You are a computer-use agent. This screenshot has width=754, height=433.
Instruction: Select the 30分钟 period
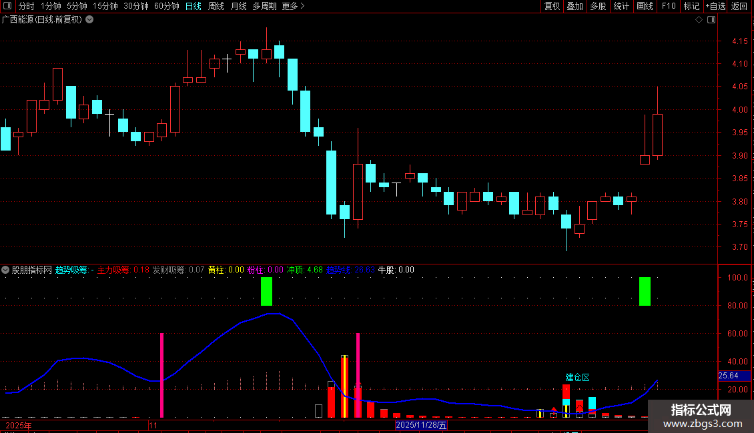(x=136, y=6)
